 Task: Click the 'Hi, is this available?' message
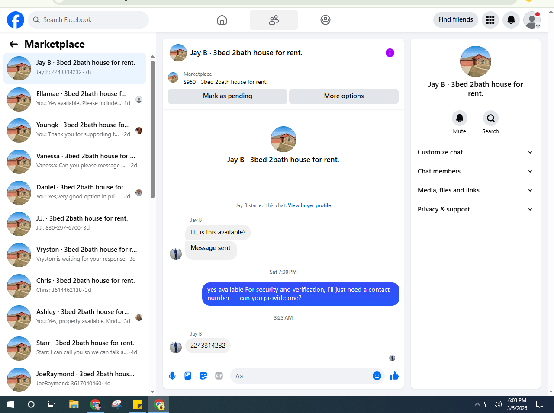(218, 232)
